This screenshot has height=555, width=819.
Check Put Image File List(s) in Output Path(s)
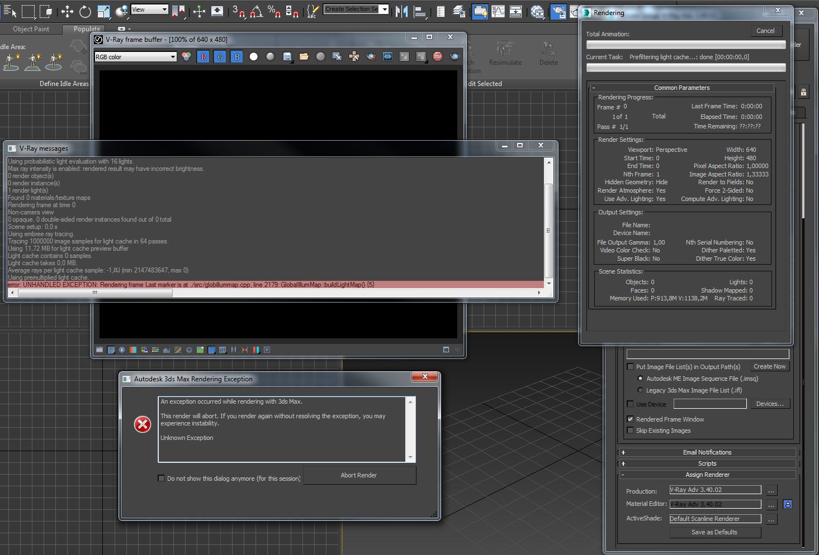(x=631, y=367)
